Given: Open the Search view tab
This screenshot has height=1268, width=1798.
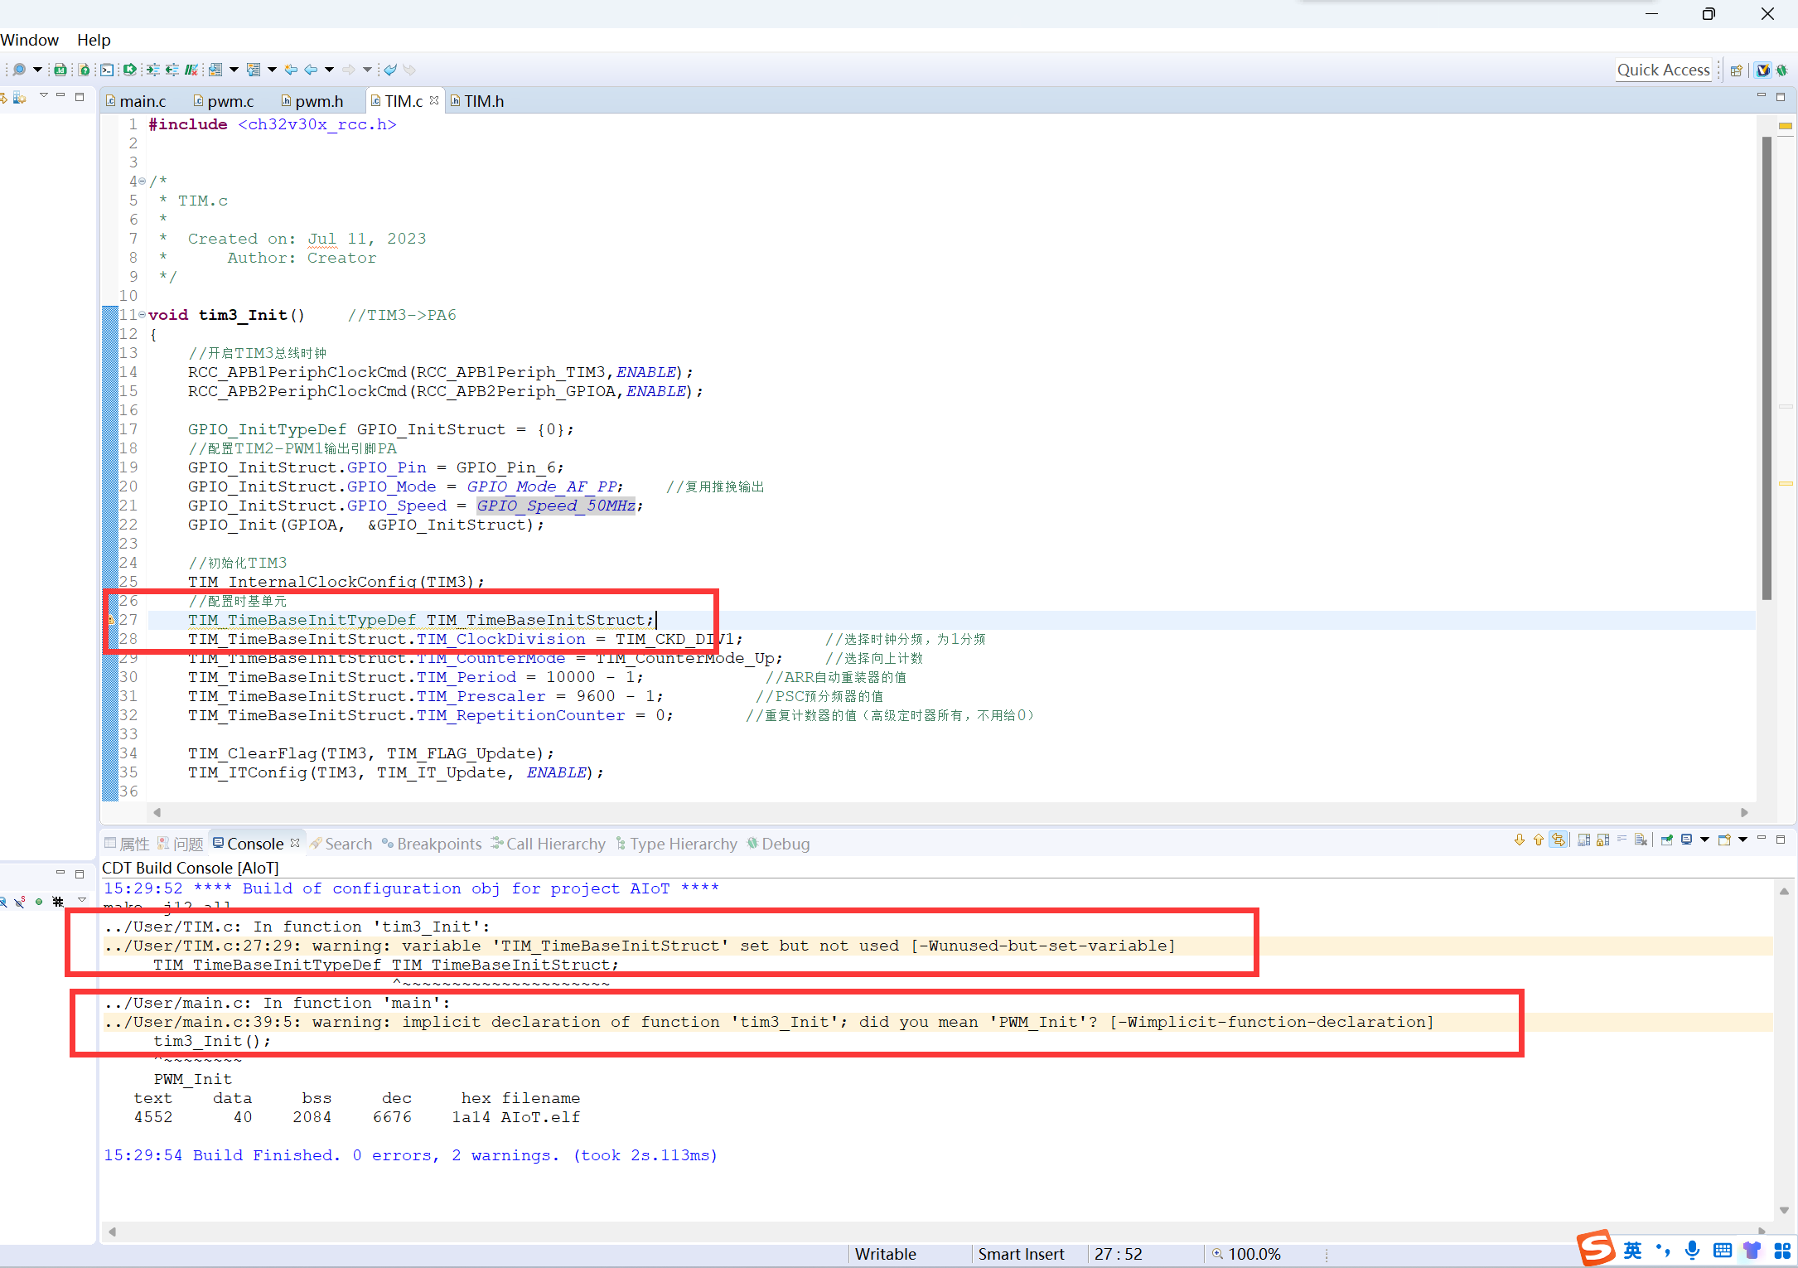Looking at the screenshot, I should (x=341, y=844).
